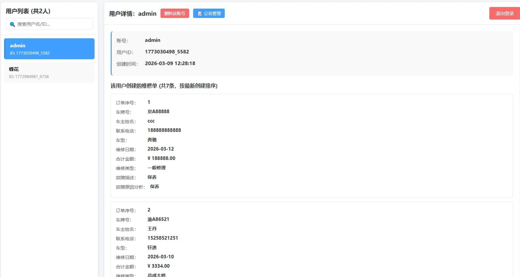This screenshot has height=277, width=520.
Task: Click owner name 王丹
Action: pyautogui.click(x=152, y=229)
